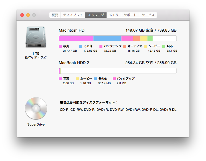
Task: Click the 45.16 GB movie value
Action: (x=154, y=51)
